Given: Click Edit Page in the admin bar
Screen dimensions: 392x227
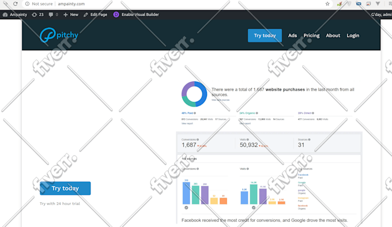Looking at the screenshot, I should [95, 14].
